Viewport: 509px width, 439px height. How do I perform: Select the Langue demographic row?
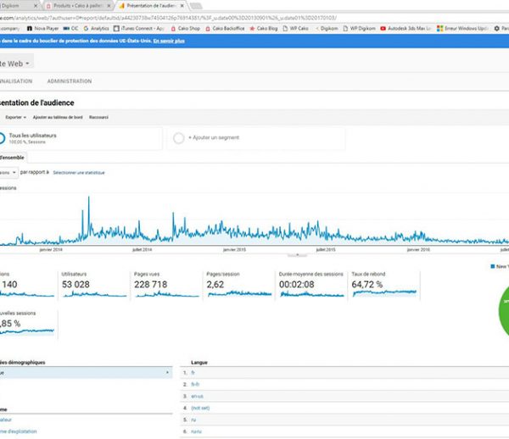(86, 373)
